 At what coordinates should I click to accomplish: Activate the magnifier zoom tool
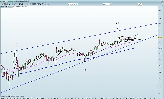tap(40, 4)
